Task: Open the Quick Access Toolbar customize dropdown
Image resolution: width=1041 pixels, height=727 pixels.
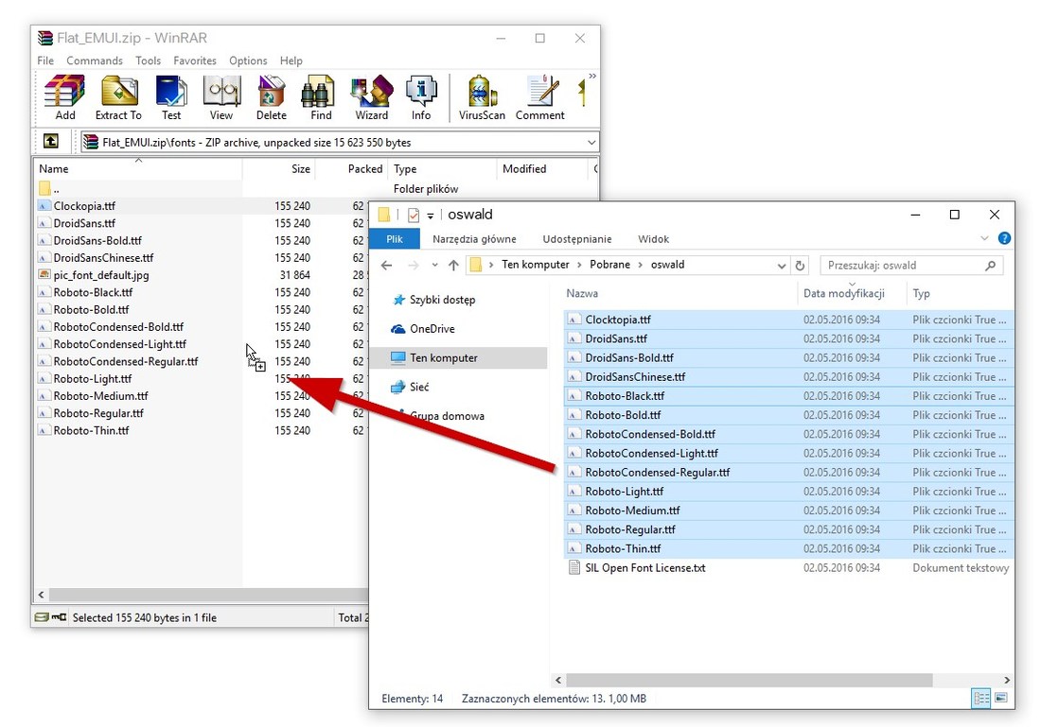Action: click(431, 216)
